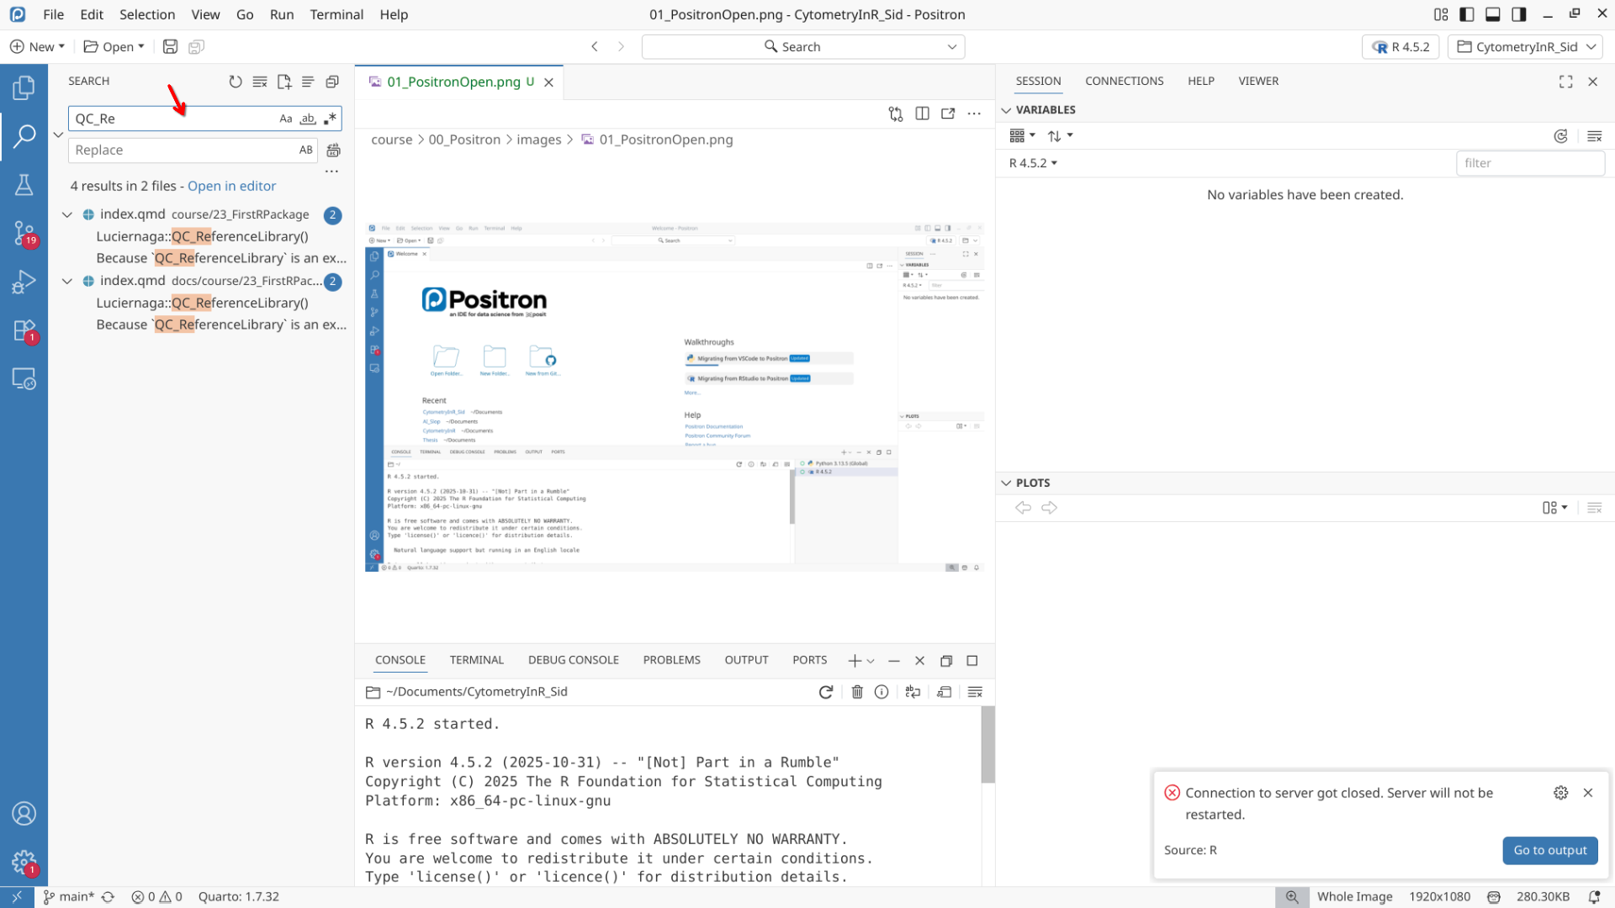
Task: Open the Terminal menu
Action: pyautogui.click(x=336, y=14)
